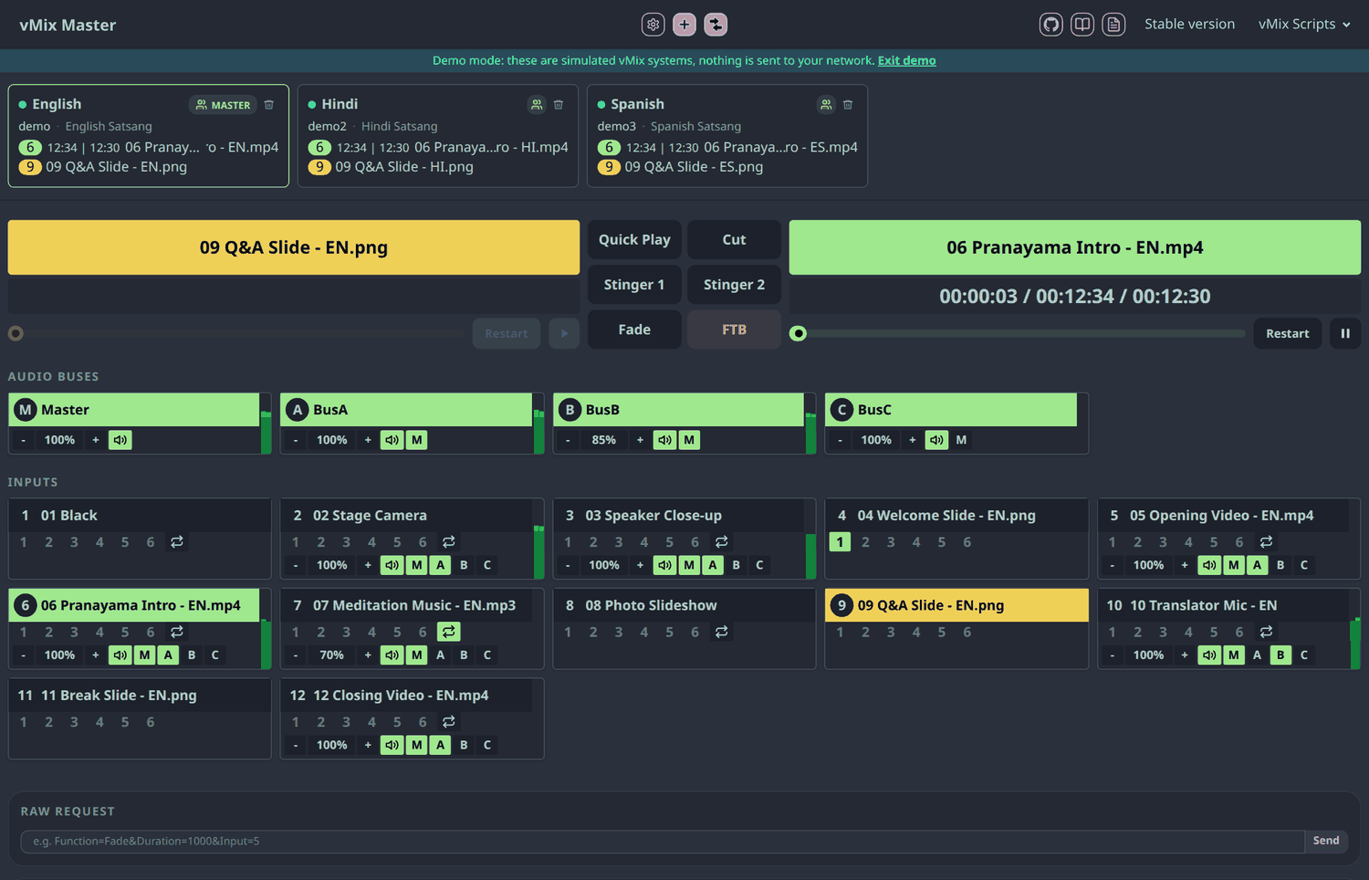Delete the English system with trash icon
Viewport: 1369px width, 880px height.
click(x=269, y=105)
